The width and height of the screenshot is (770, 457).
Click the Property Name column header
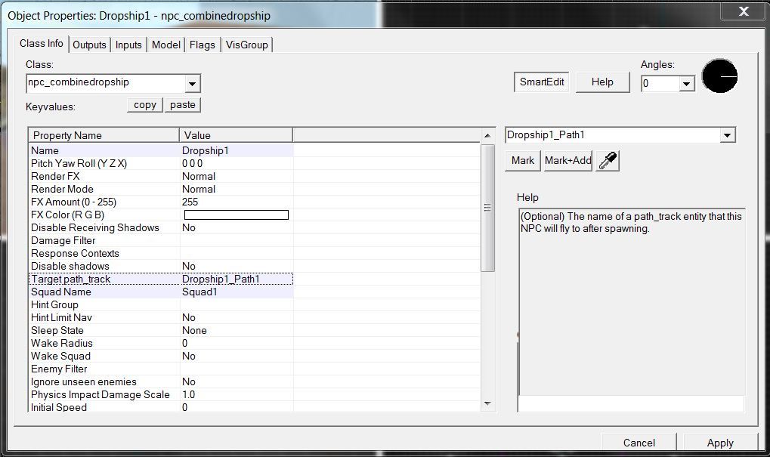click(104, 135)
